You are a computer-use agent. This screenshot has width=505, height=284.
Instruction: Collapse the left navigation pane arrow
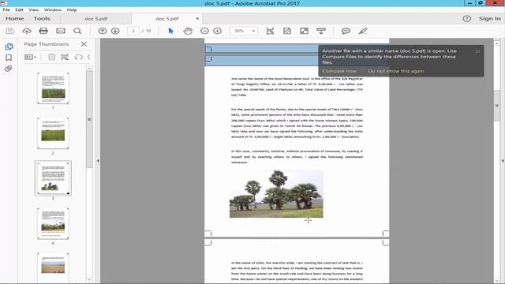point(98,161)
